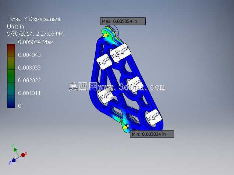Click the red X axis indicator
Viewport: 234px width, 175px height.
coord(24,154)
